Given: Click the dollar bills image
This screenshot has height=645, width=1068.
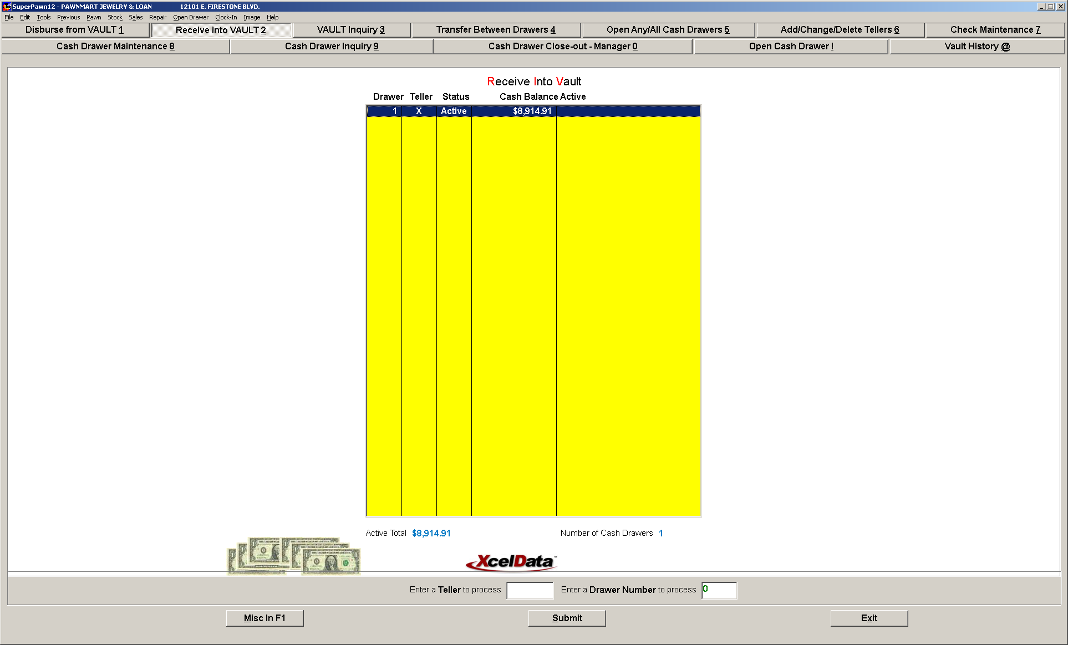Looking at the screenshot, I should [293, 556].
